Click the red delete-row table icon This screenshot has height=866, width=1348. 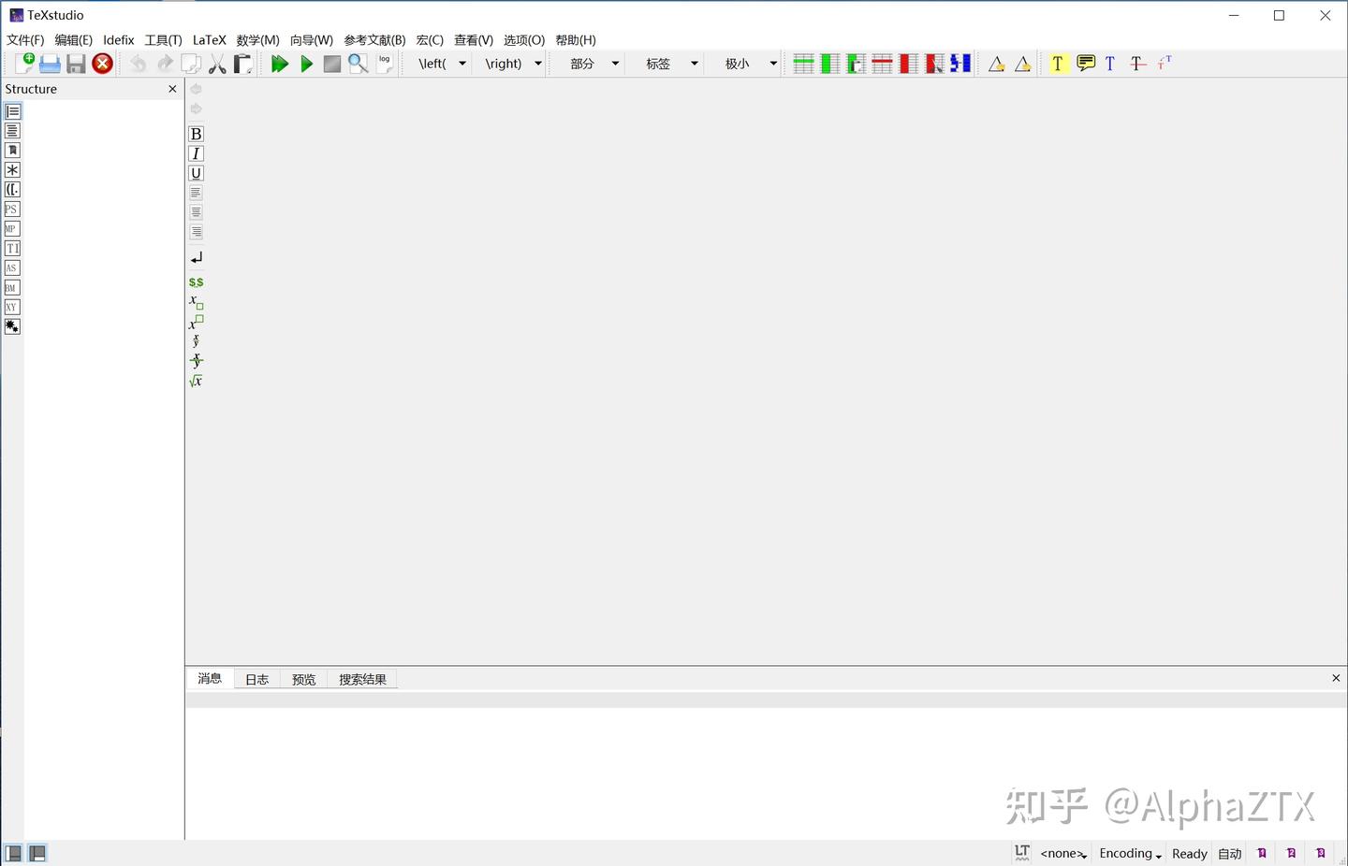pyautogui.click(x=882, y=63)
